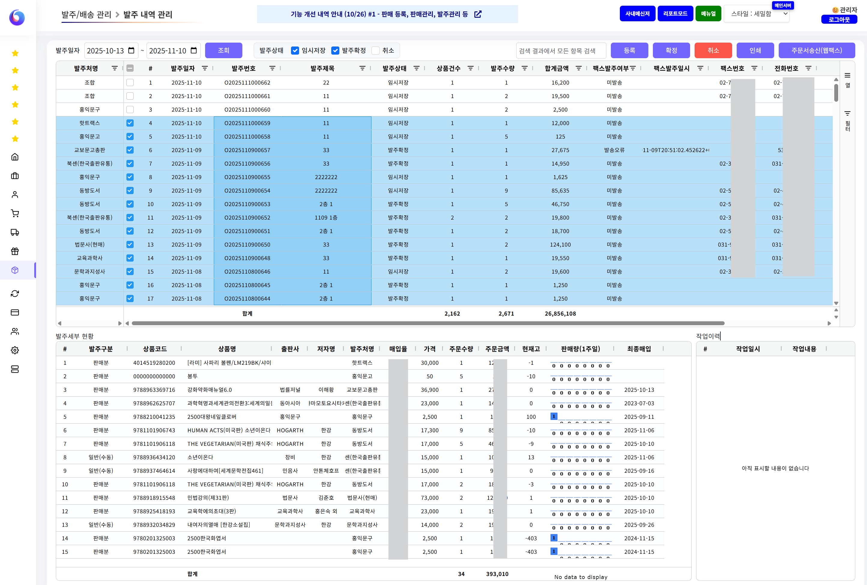
Task: Click the credit card sidebar icon
Action: [x=15, y=313]
